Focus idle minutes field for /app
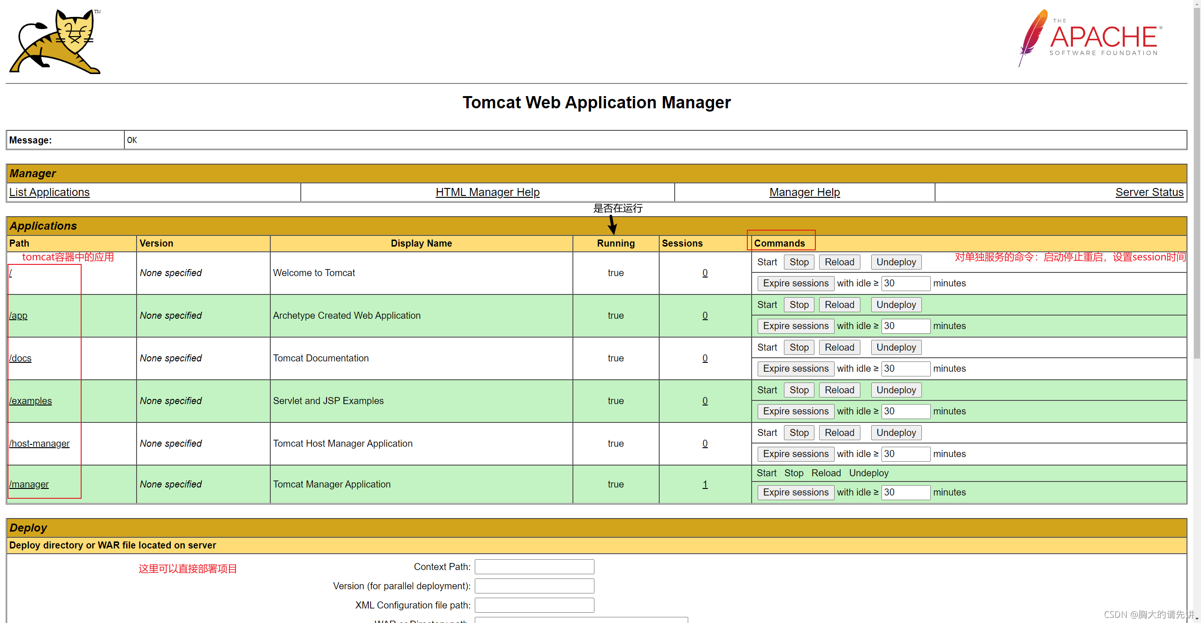The width and height of the screenshot is (1201, 623). 905,326
